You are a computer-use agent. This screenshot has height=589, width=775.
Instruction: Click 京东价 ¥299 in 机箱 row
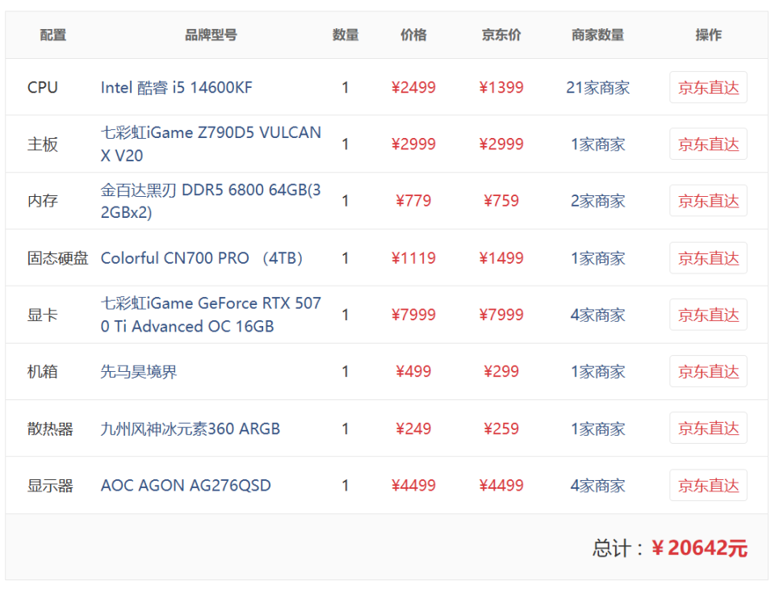click(501, 372)
